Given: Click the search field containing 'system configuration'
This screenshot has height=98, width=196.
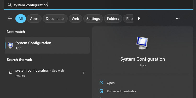Looking at the screenshot, I should (99, 5).
